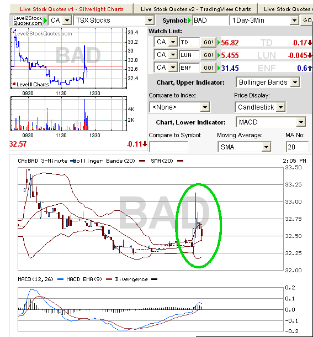313x337 pixels.
Task: Open the SMA moving average dropdown
Action: [x=245, y=147]
